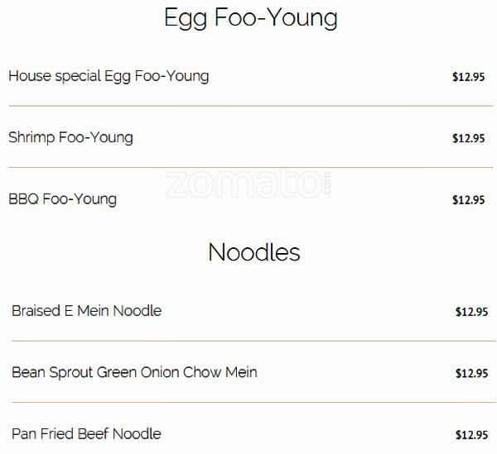Click the price next to Shrimp Foo-Young
Image resolution: width=497 pixels, height=454 pixels.
(468, 138)
